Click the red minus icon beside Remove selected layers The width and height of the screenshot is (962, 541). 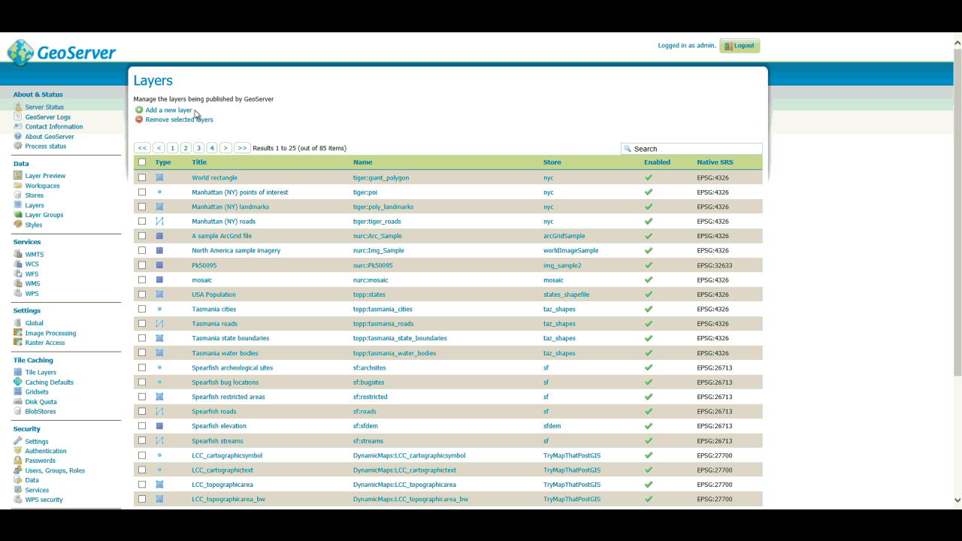pos(139,119)
